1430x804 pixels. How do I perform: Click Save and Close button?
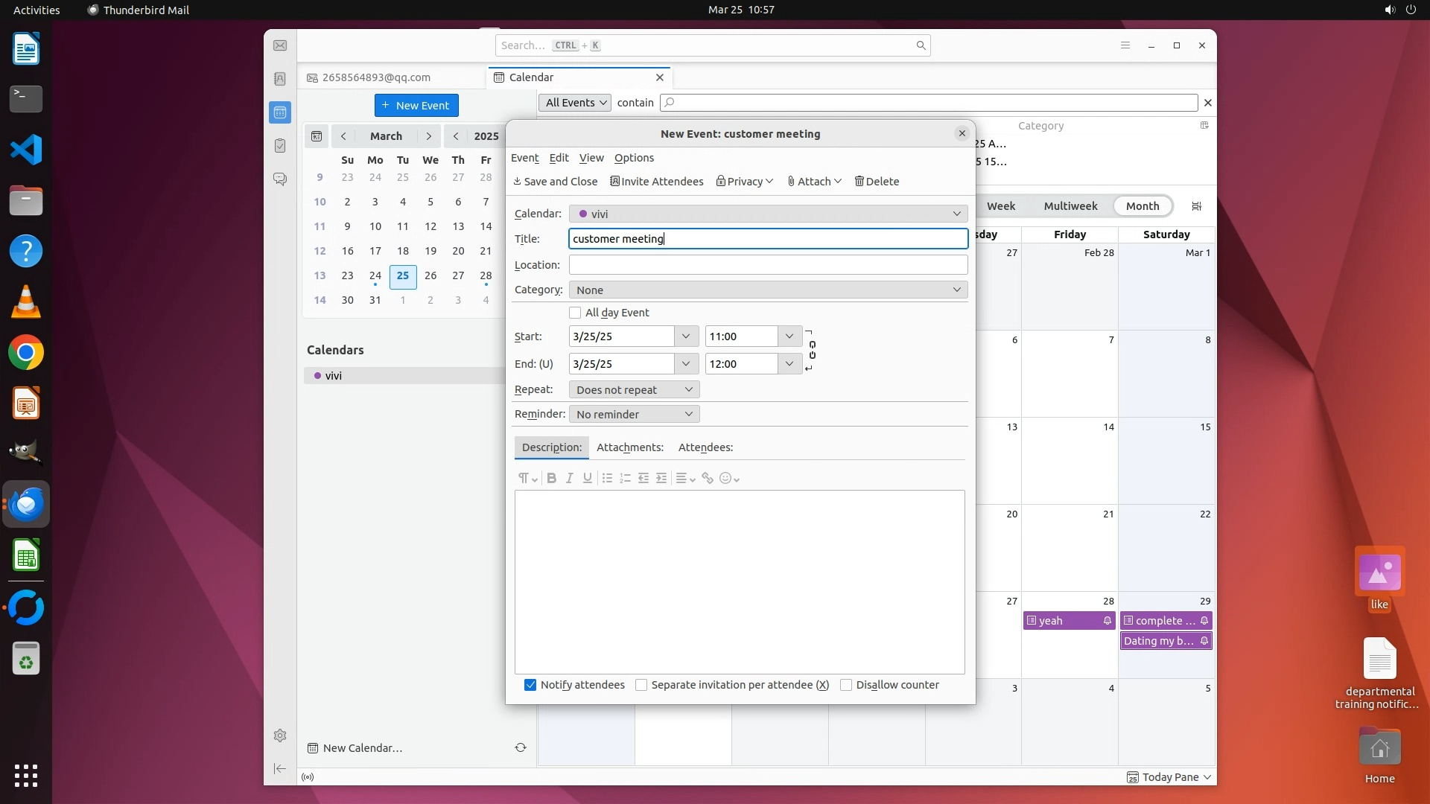(556, 182)
